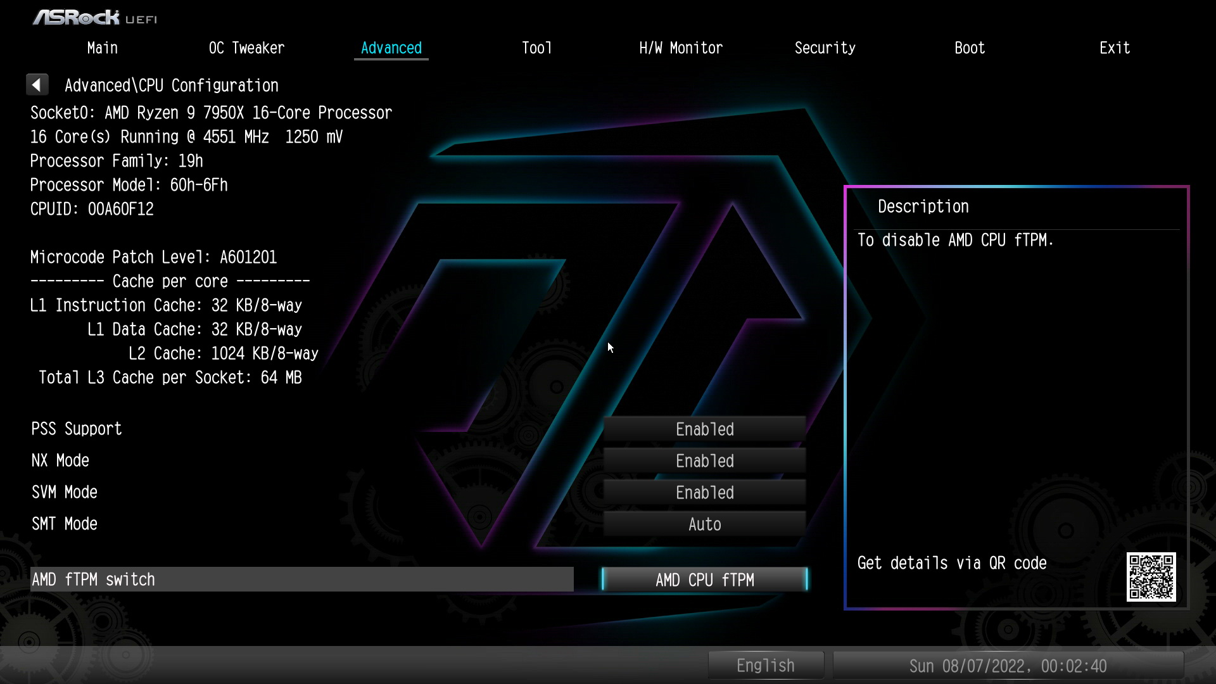Image resolution: width=1216 pixels, height=684 pixels.
Task: Select the SMT Mode label
Action: pyautogui.click(x=65, y=524)
